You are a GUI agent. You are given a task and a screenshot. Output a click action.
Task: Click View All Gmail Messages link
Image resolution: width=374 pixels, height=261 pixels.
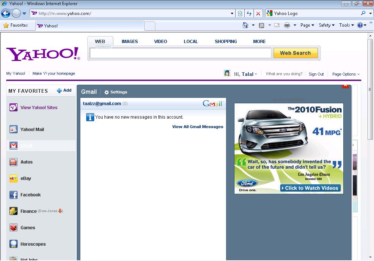coord(198,127)
